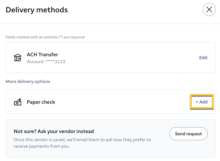Image resolution: width=220 pixels, height=161 pixels.
Task: Click the More delivery options label
Action: pyautogui.click(x=28, y=81)
